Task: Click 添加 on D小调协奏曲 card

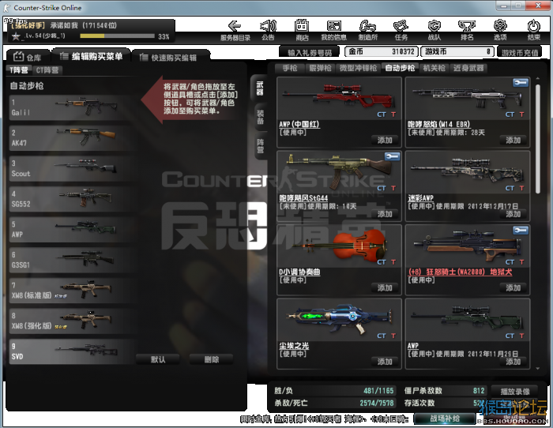Action: pos(385,288)
